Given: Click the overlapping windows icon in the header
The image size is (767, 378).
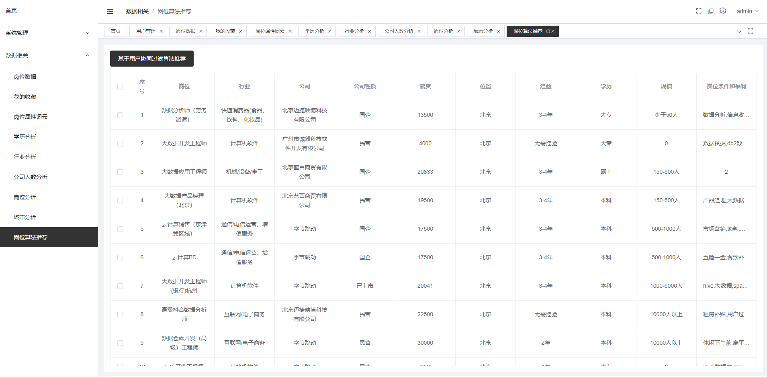Looking at the screenshot, I should (x=711, y=11).
